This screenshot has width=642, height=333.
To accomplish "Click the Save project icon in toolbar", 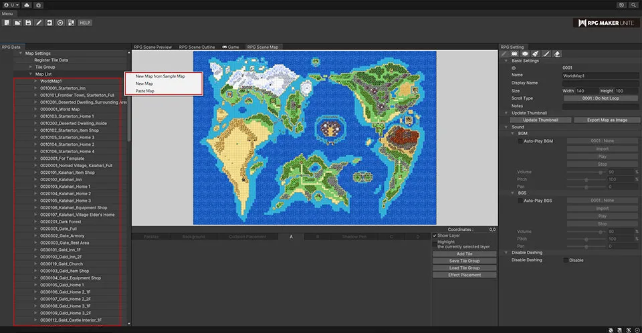I will 28,23.
